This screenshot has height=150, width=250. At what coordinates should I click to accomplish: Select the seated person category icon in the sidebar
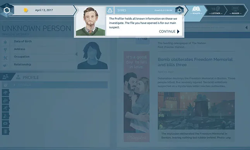tap(5, 116)
